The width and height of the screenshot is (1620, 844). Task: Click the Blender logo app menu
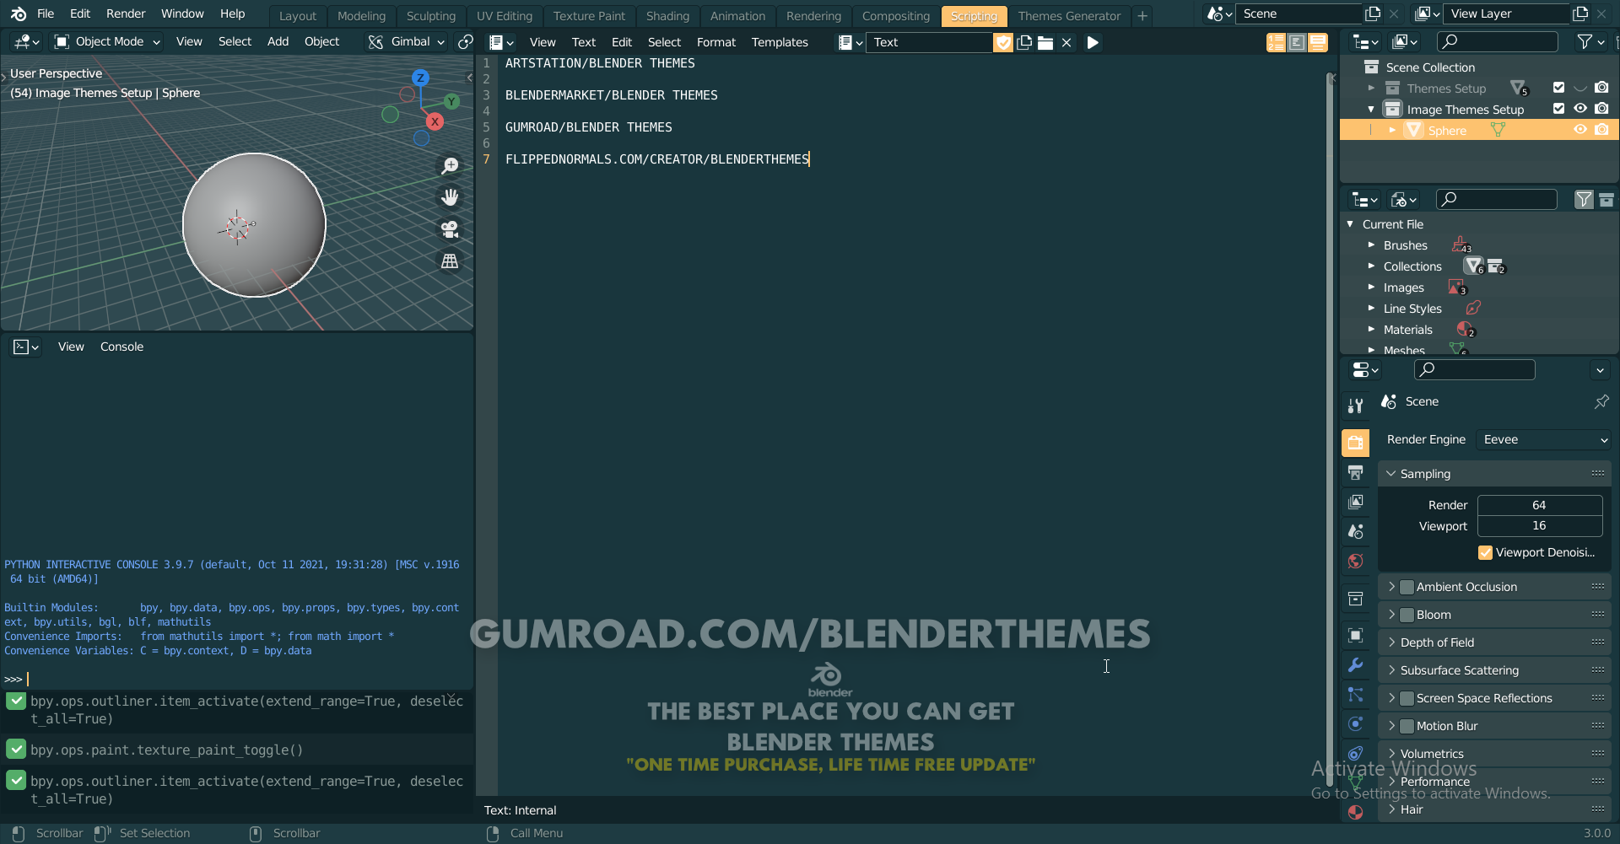tap(19, 14)
